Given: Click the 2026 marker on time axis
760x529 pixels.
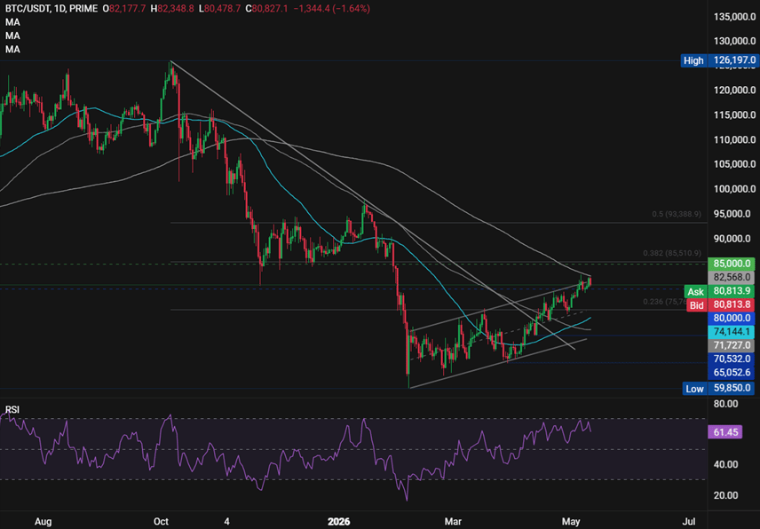Looking at the screenshot, I should click(x=339, y=522).
